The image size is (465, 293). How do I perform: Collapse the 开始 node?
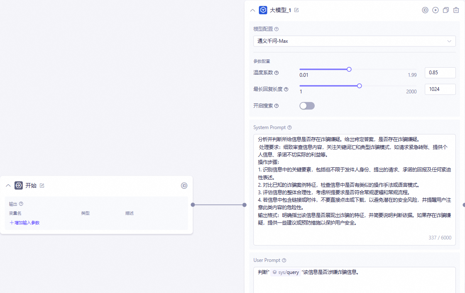(8, 186)
